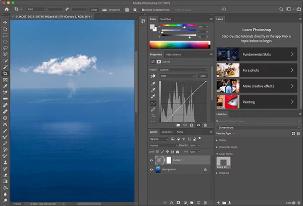This screenshot has height=206, width=303.
Task: Open the Normal blend mode dropdown
Action: click(164, 145)
